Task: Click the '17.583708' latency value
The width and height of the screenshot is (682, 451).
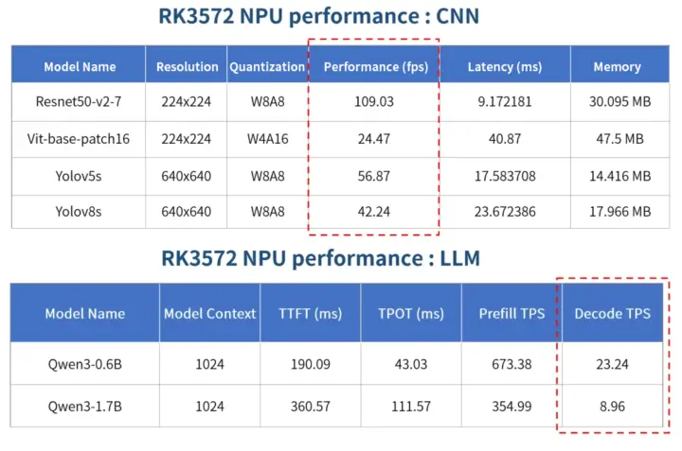Action: [x=505, y=176]
